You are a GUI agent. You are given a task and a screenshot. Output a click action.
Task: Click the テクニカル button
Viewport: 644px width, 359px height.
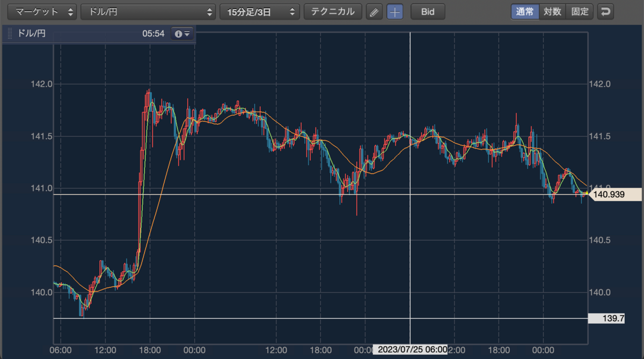(333, 12)
